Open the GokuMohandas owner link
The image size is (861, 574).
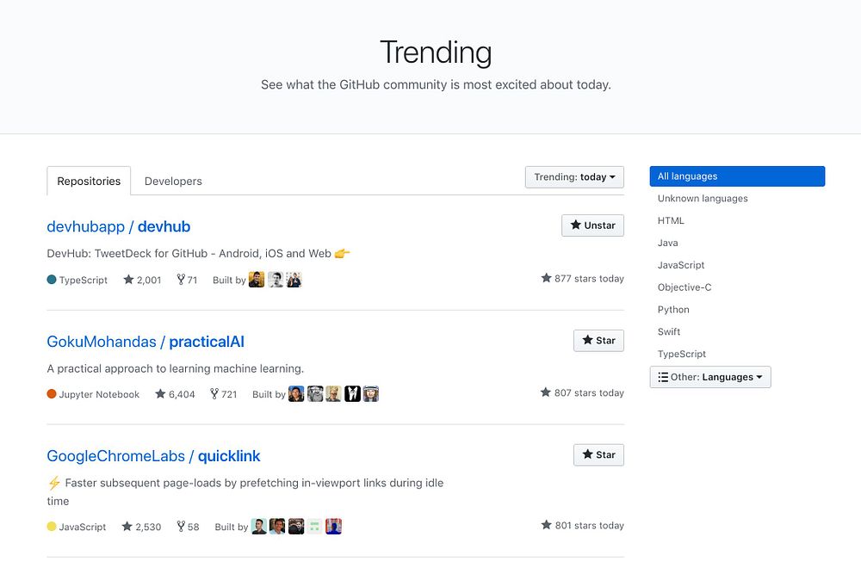[x=102, y=342]
